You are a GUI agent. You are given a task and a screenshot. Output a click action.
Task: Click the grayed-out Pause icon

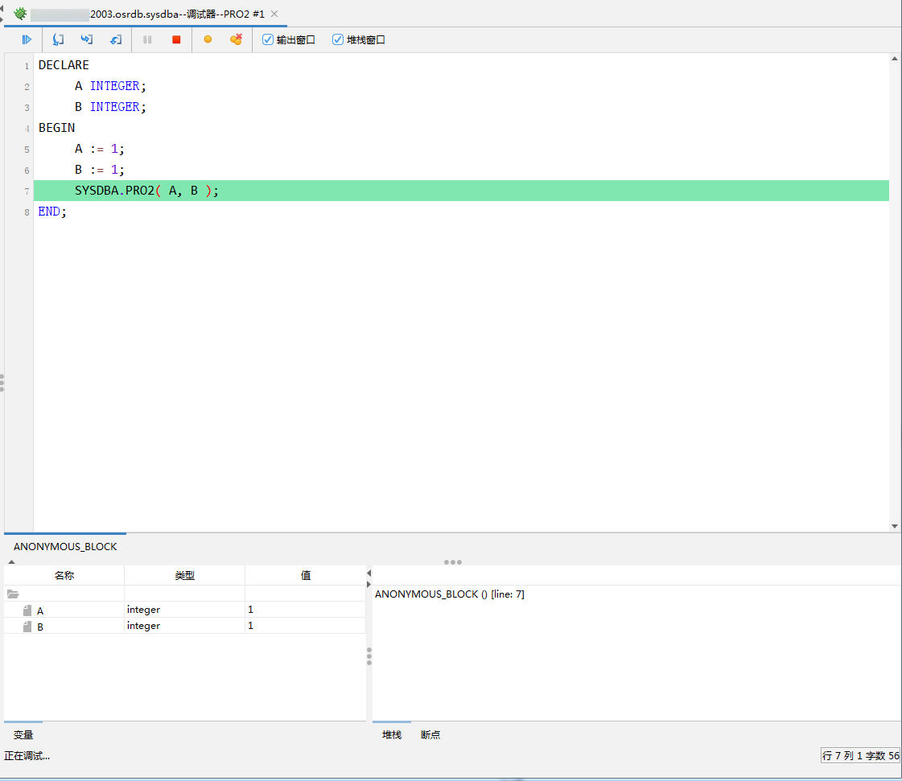(147, 39)
